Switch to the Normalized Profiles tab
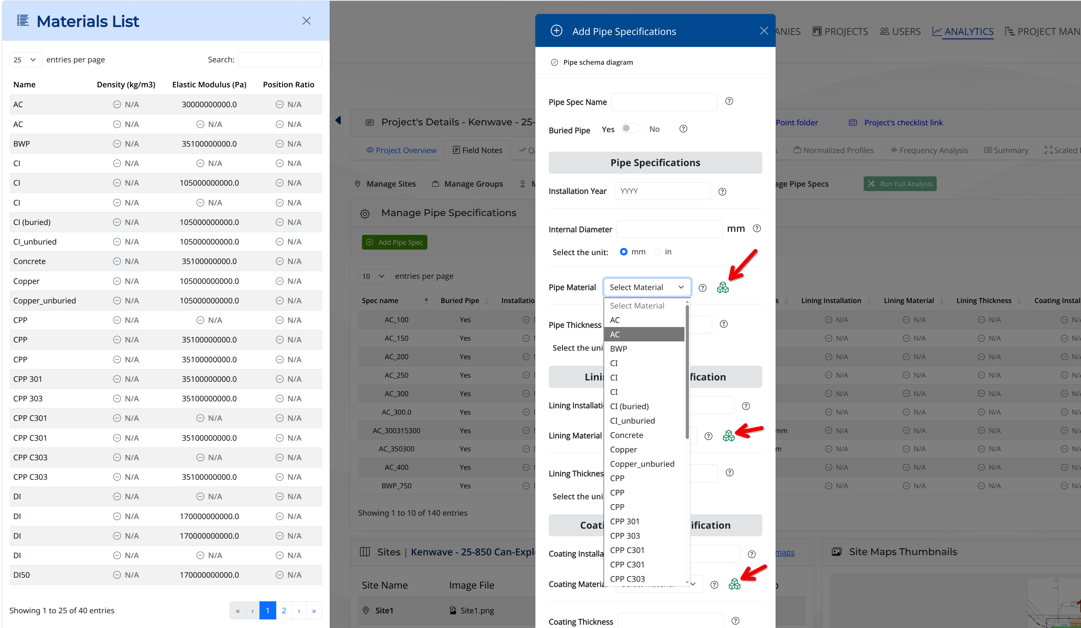This screenshot has width=1081, height=628. (833, 150)
